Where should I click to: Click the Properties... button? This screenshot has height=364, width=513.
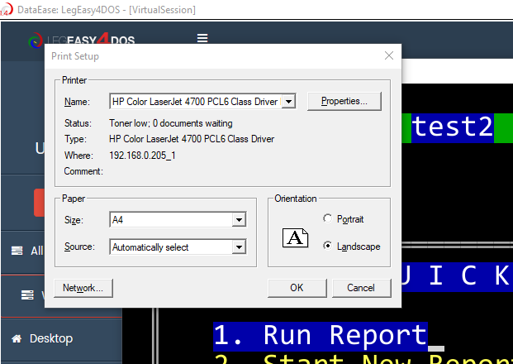point(344,101)
